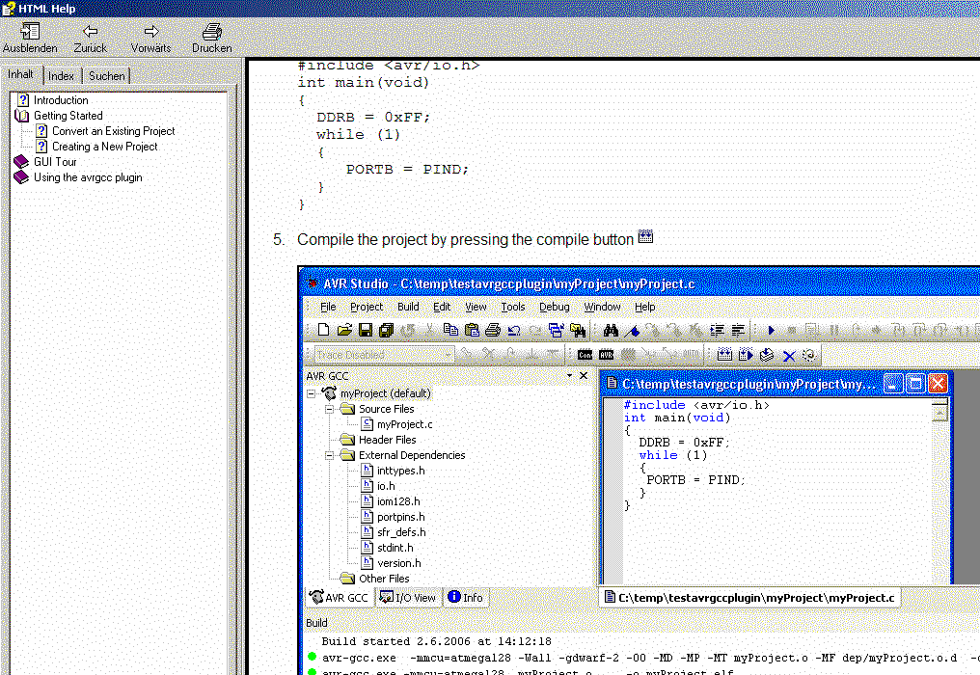980x675 pixels.
Task: Go back with the Zurück button
Action: (90, 39)
